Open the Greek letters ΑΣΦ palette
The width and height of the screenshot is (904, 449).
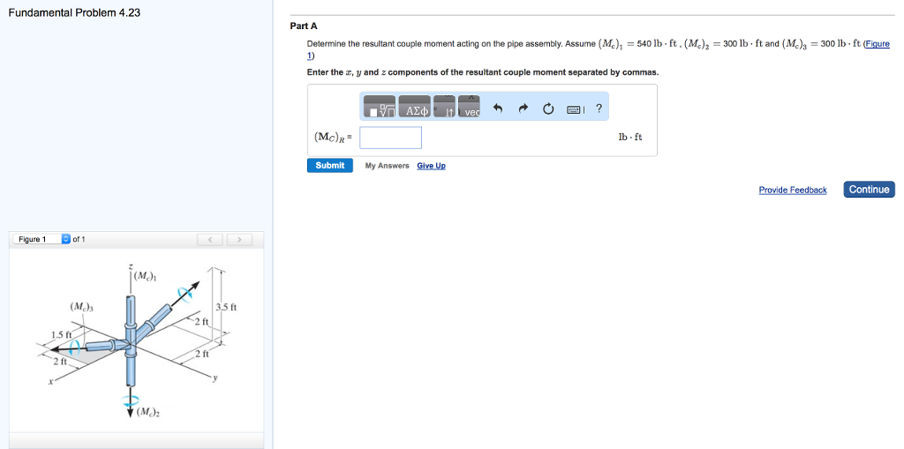pyautogui.click(x=415, y=108)
